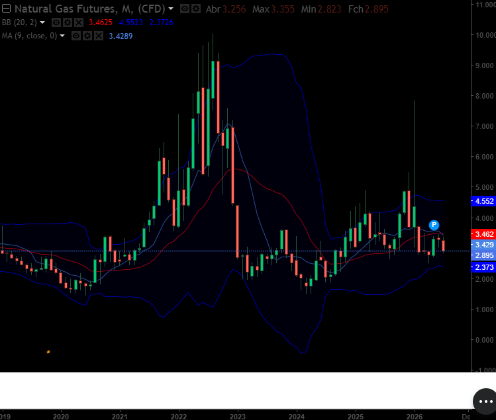Click the Natural Gas Futures, M, (CFD) title

click(90, 9)
